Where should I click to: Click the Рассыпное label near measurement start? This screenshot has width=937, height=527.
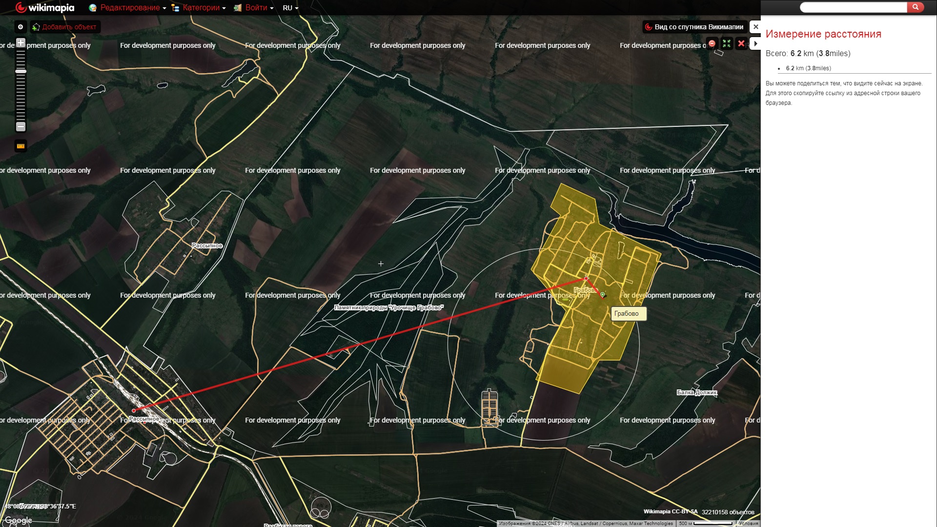pyautogui.click(x=144, y=419)
